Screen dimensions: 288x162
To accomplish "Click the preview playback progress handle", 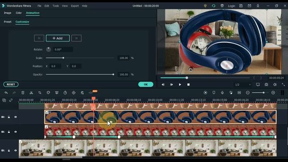I will coord(187,78).
